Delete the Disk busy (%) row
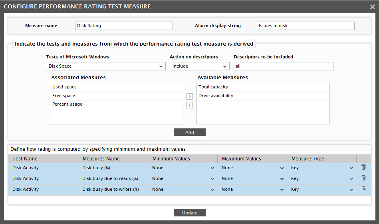Screen dimensions: 379x224 (363, 167)
